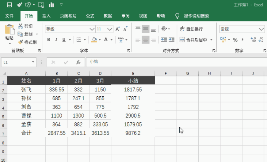Click 自动换行 wrap text button

(x=191, y=29)
